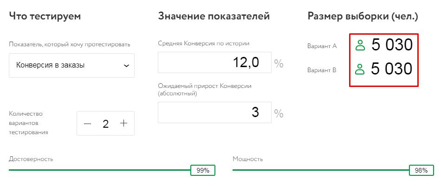Click the Вариант A sample size number
The height and width of the screenshot is (186, 441).
pyautogui.click(x=392, y=45)
